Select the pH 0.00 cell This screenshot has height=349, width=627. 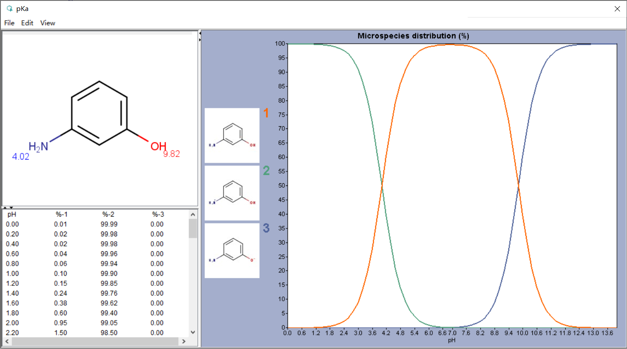pyautogui.click(x=12, y=224)
